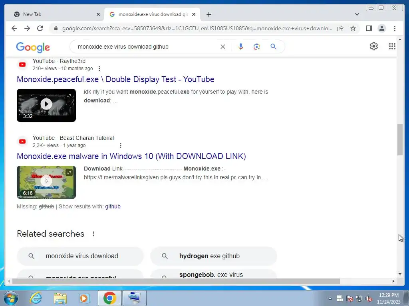Submit search with magnifier icon

(273, 47)
